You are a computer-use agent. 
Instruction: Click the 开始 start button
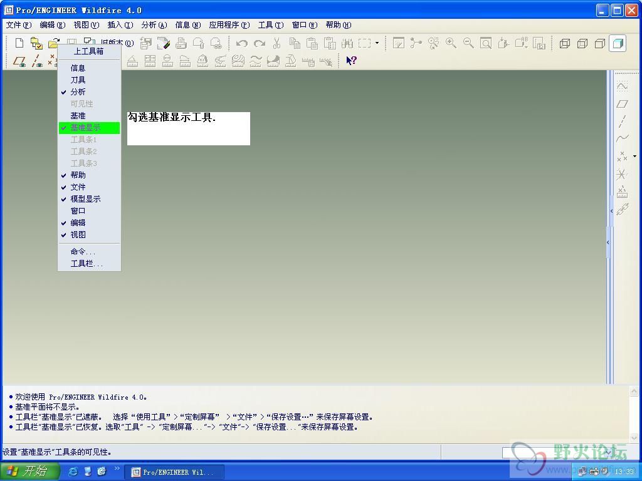29,471
